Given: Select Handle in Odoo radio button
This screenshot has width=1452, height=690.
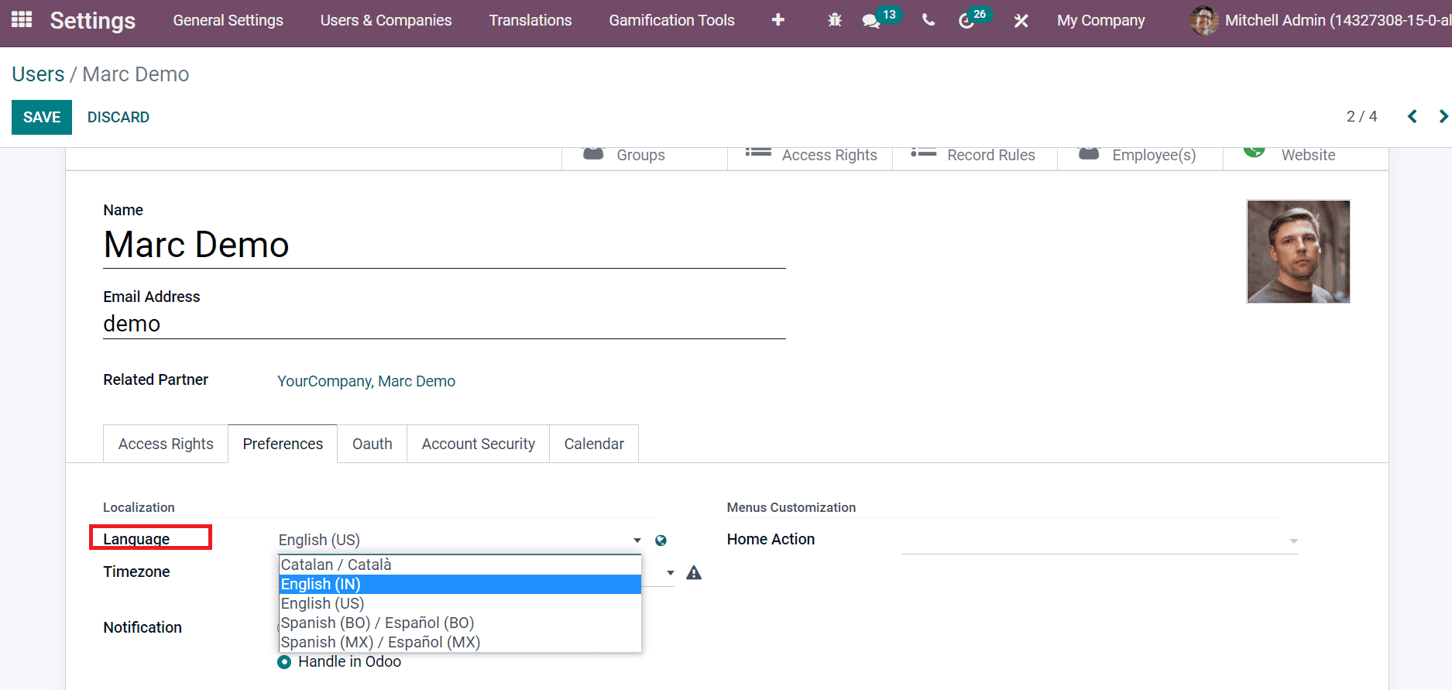Looking at the screenshot, I should (x=284, y=662).
